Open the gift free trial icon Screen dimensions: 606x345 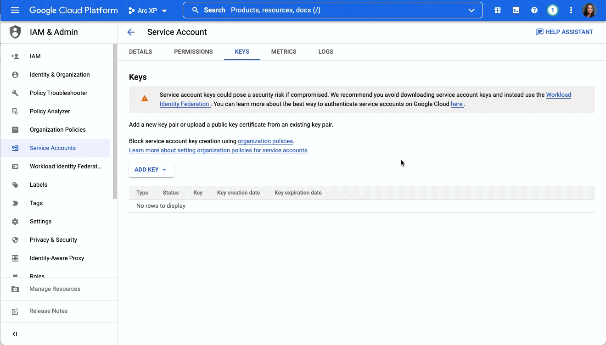498,10
